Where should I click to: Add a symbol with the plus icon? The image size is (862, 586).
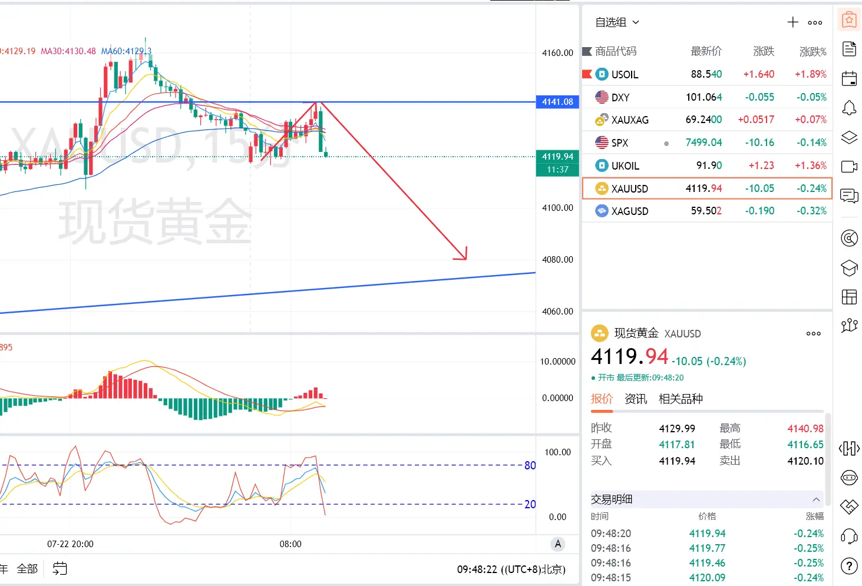click(x=792, y=22)
